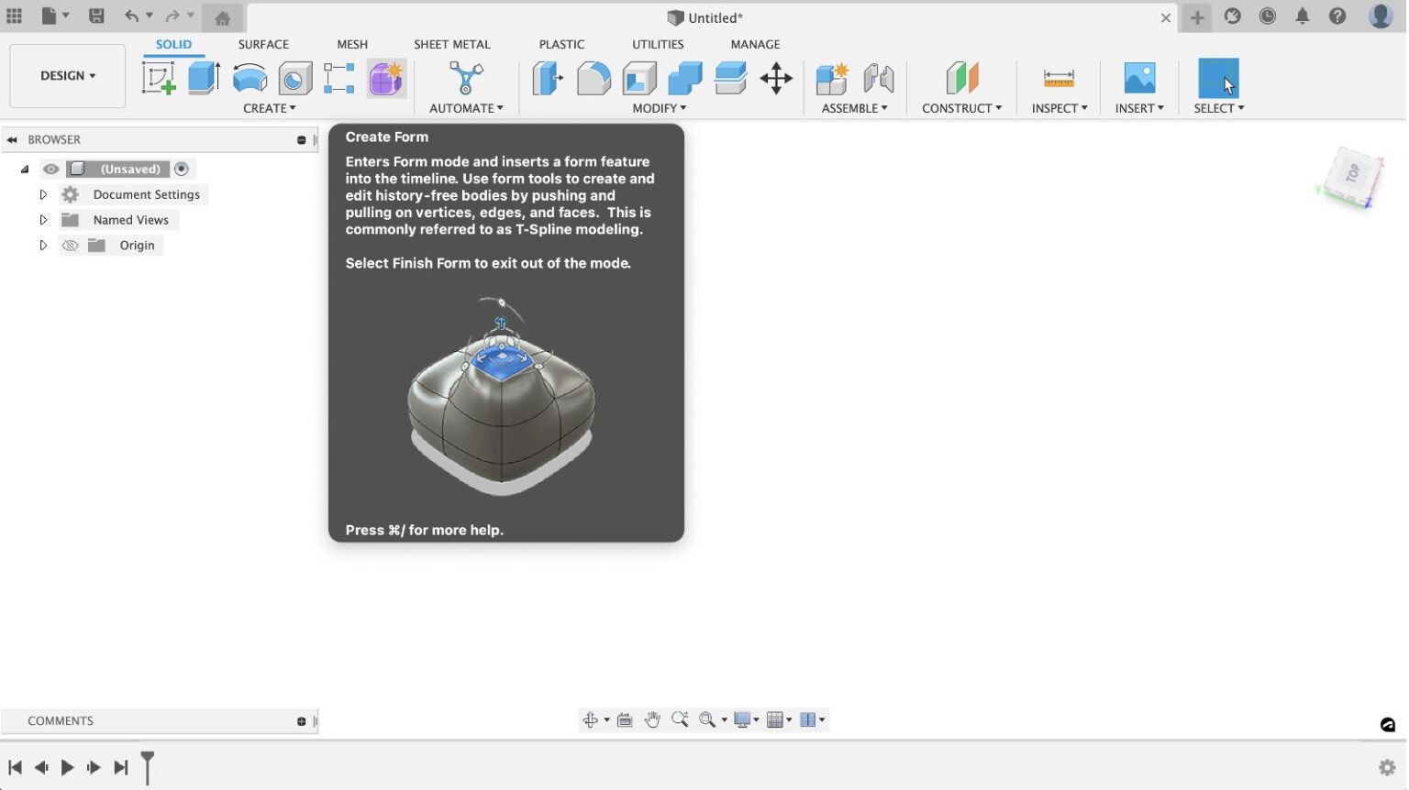Open the Create Sketch tool

tap(160, 78)
